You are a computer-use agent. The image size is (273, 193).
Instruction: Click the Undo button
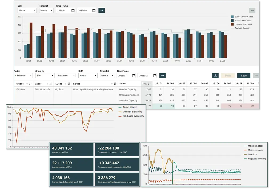(x=228, y=75)
